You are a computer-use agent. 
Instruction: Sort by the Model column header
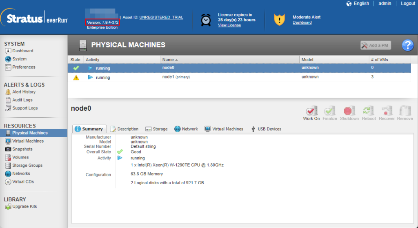(x=334, y=60)
